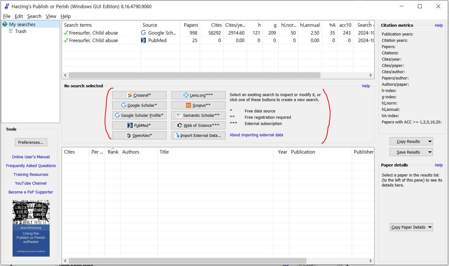The image size is (449, 266).
Task: Click the Save Results button
Action: click(408, 152)
